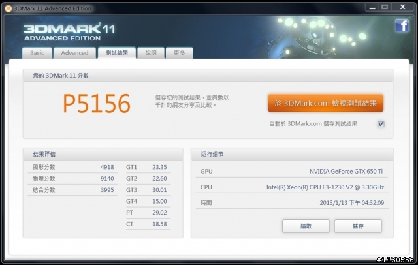Select the 測試結果 tab

pyautogui.click(x=117, y=53)
